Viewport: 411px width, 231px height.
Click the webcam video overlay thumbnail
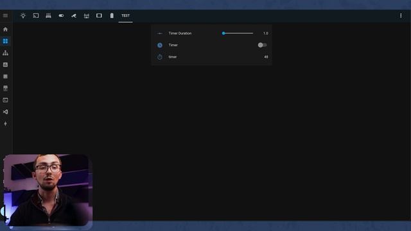48,191
